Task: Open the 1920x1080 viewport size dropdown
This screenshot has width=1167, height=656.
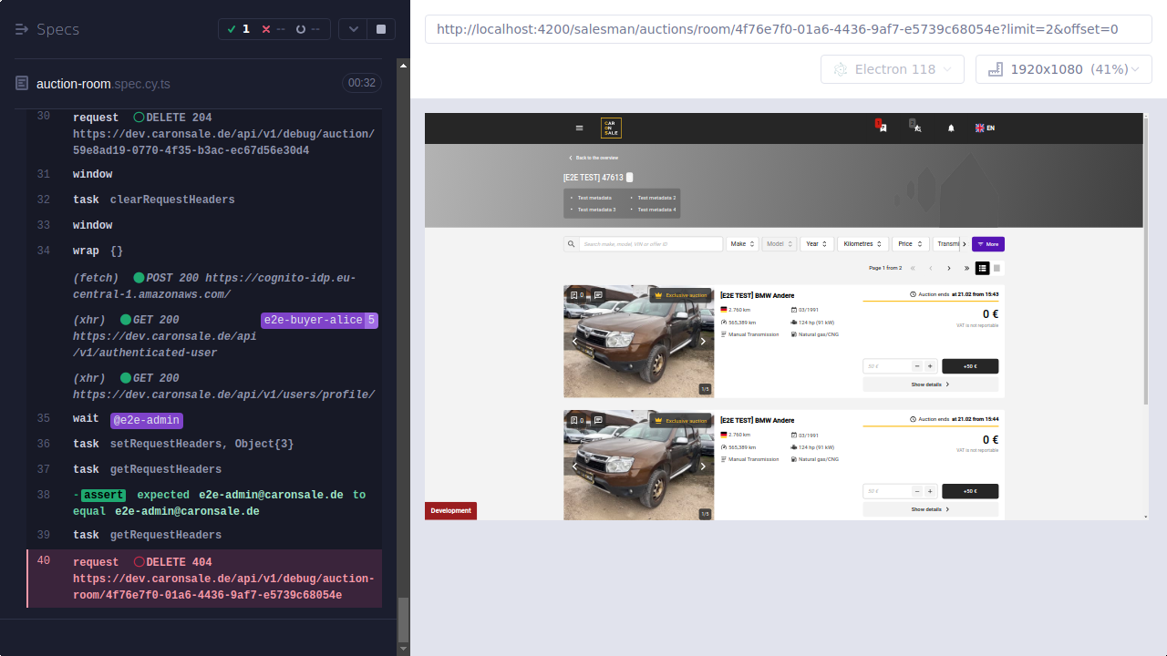Action: click(1063, 68)
